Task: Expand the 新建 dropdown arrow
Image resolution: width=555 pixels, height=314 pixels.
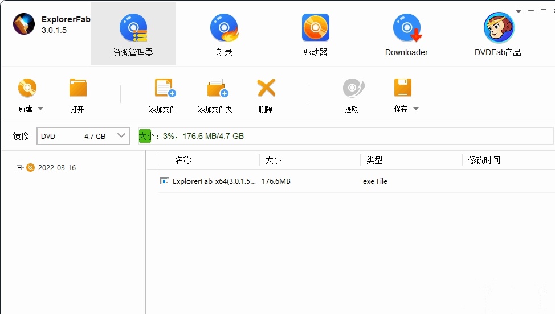Action: (40, 109)
